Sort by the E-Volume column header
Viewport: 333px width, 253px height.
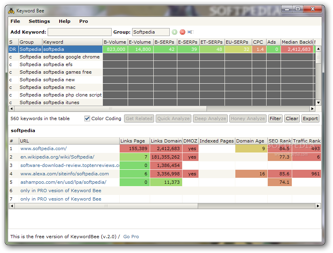pos(140,42)
